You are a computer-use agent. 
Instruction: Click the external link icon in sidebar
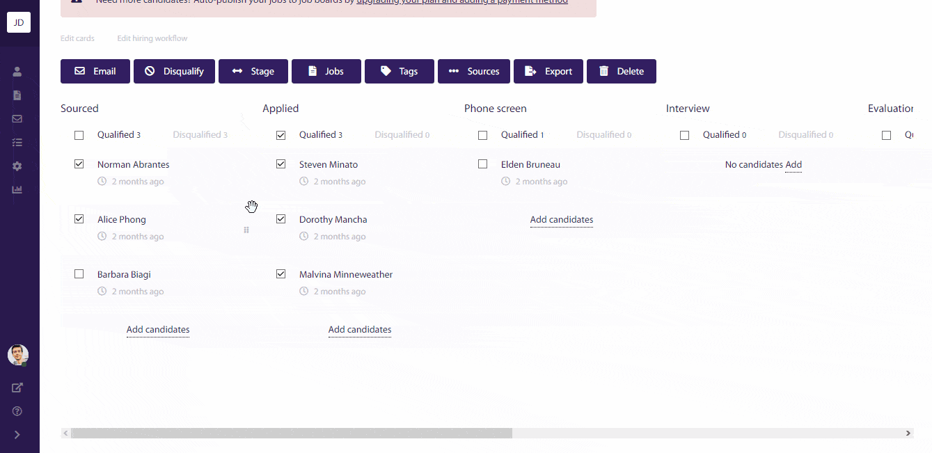click(x=17, y=388)
